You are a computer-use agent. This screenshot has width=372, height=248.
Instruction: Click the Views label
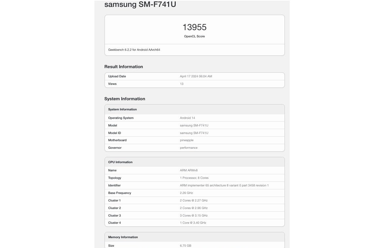coord(112,84)
